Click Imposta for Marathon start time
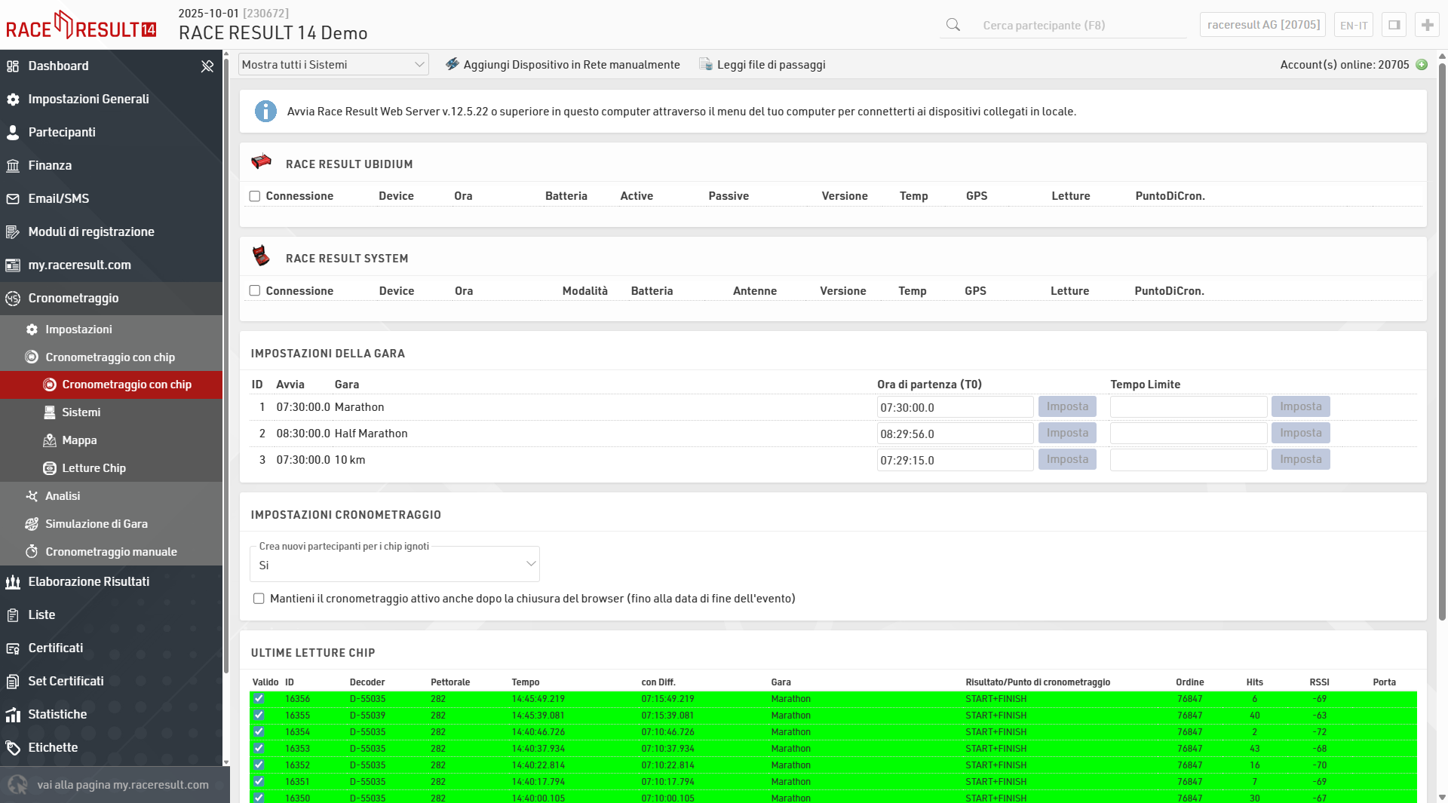Screen dimensions: 1448x803 [1067, 407]
